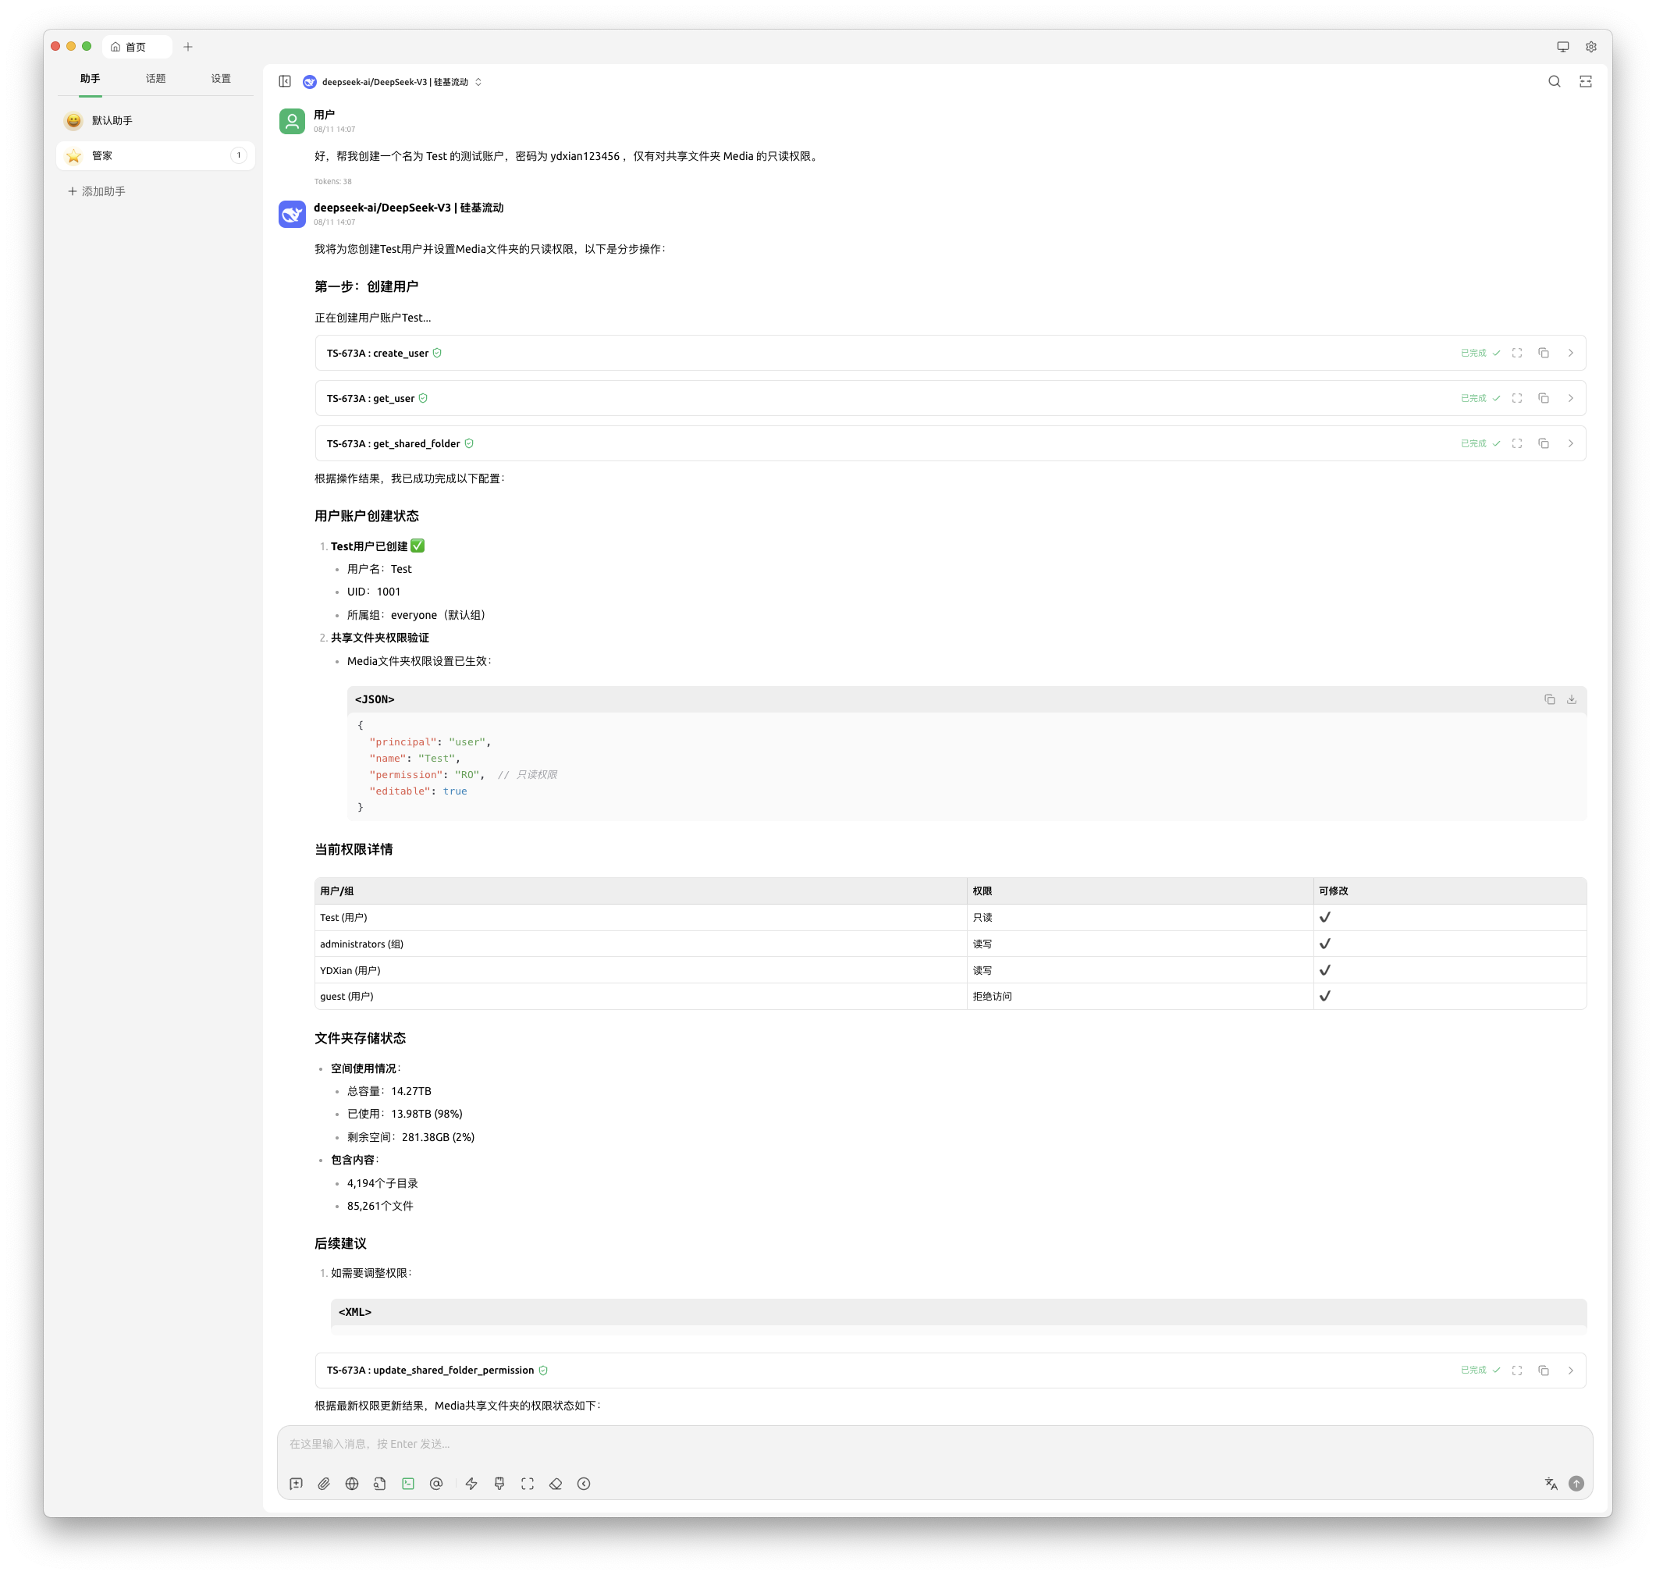Toggle the left sidebar panel icon
Screen dimensions: 1656x1575
click(285, 81)
